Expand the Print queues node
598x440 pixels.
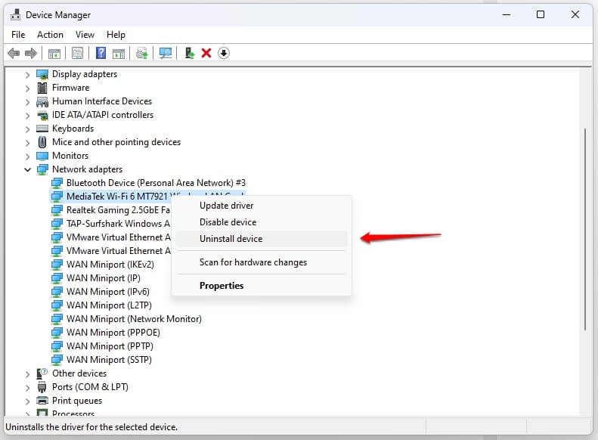27,401
